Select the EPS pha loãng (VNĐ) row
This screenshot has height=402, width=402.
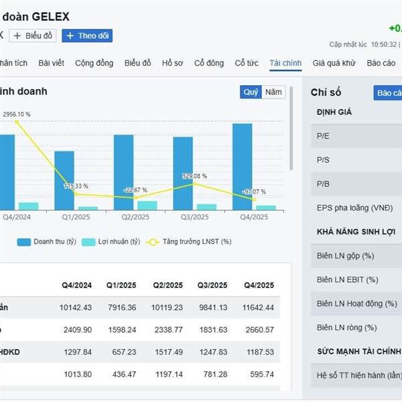356,208
